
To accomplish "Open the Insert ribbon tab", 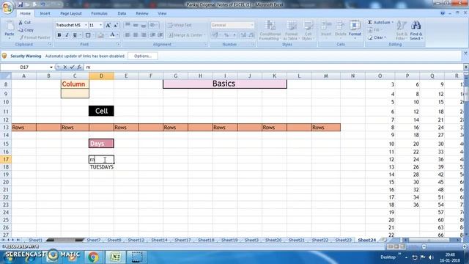I will point(45,13).
